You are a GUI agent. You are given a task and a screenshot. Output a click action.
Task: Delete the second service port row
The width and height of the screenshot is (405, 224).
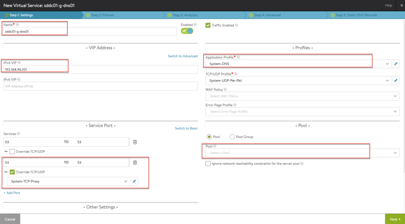tap(135, 163)
